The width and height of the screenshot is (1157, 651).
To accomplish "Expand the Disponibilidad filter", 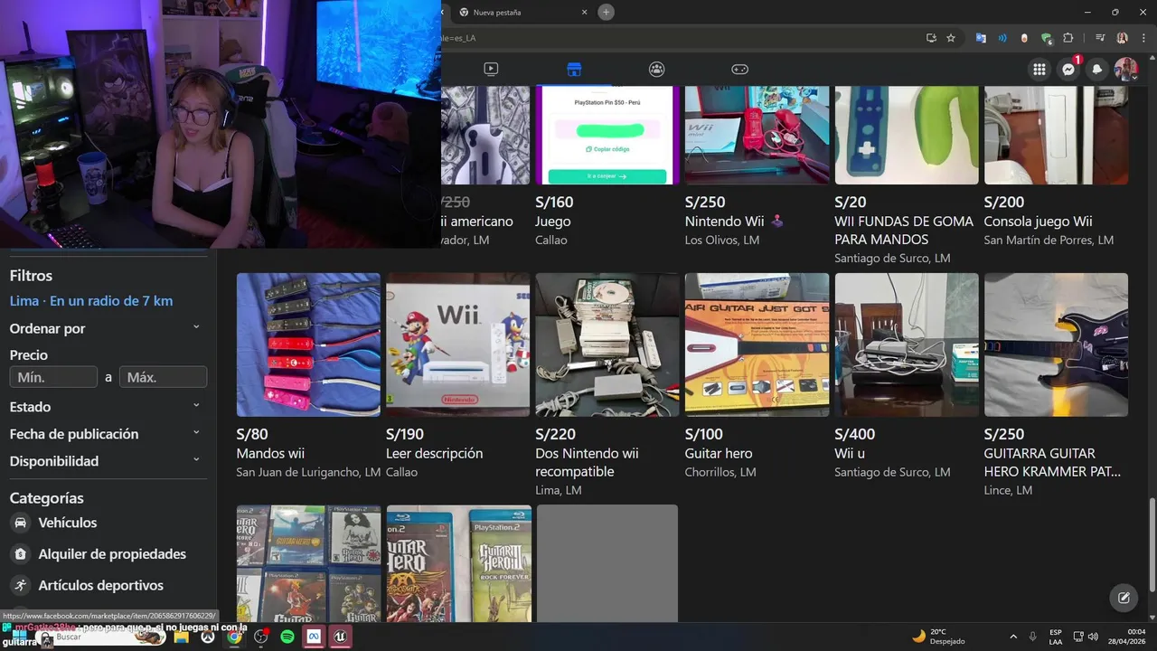I will (x=105, y=461).
